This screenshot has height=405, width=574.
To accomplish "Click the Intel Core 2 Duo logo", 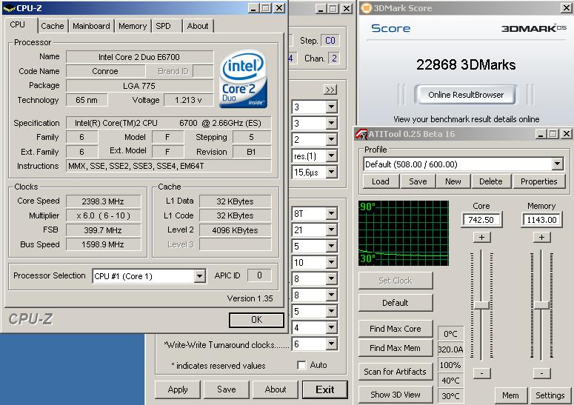I will (244, 79).
